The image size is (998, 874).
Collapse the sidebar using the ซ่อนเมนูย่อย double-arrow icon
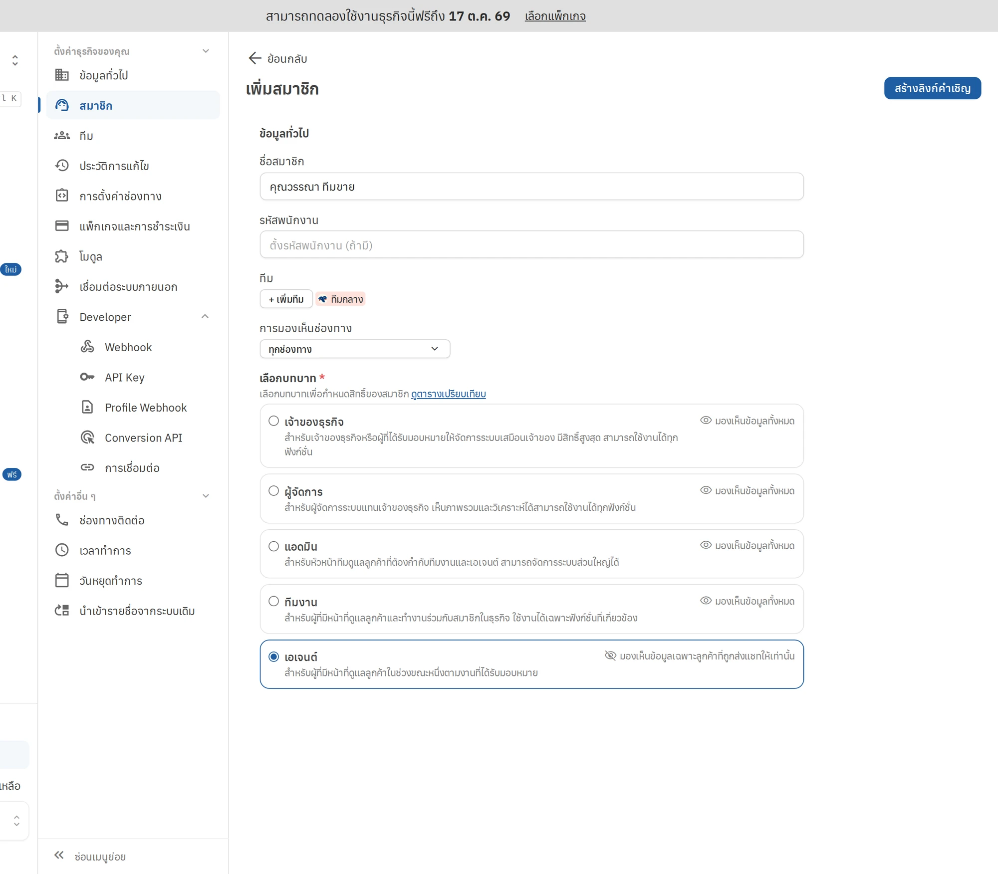point(59,855)
